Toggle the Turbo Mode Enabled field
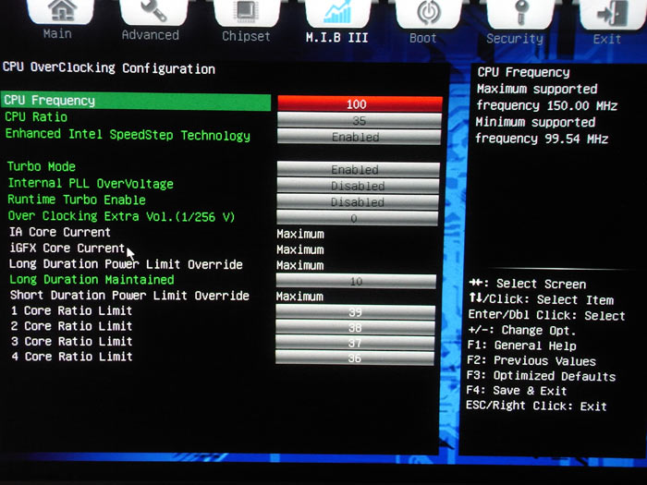This screenshot has width=647, height=485. (x=359, y=169)
